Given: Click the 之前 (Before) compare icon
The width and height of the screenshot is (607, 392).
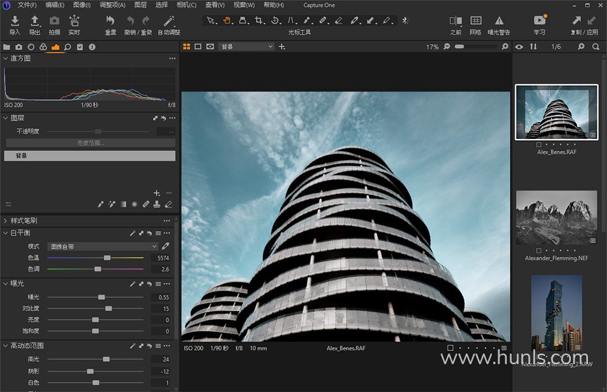Looking at the screenshot, I should pyautogui.click(x=456, y=20).
